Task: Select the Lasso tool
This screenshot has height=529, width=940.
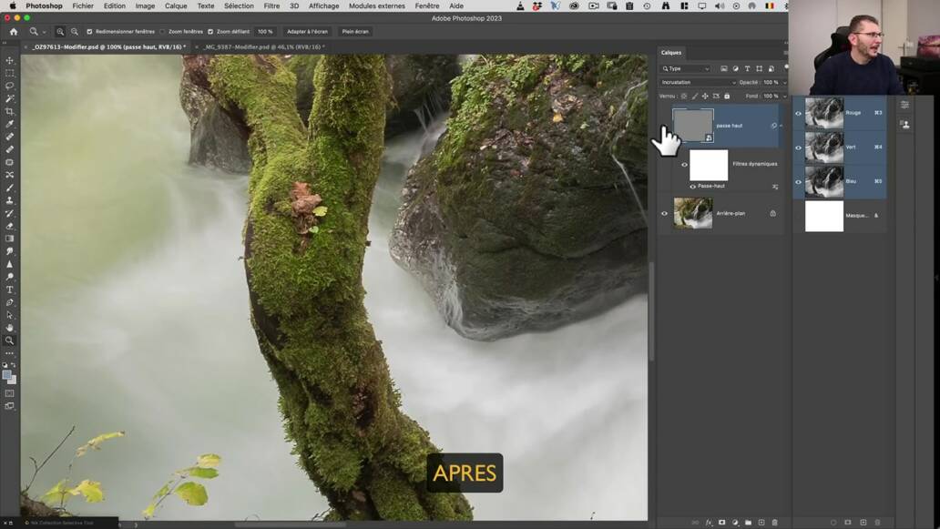Action: (10, 86)
